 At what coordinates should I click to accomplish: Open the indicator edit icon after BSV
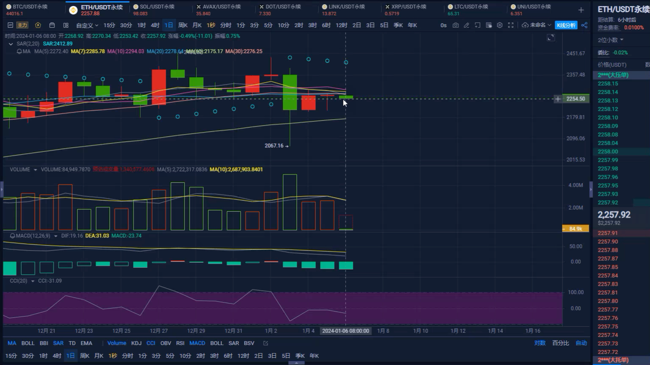pos(266,343)
